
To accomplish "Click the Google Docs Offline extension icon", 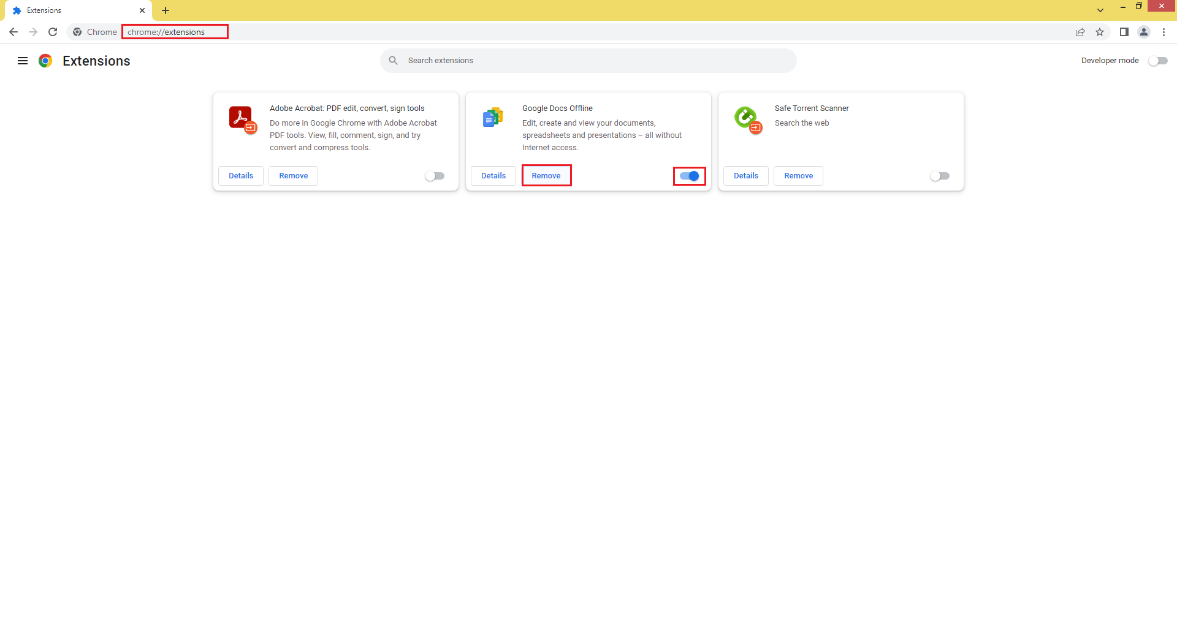I will tap(492, 118).
